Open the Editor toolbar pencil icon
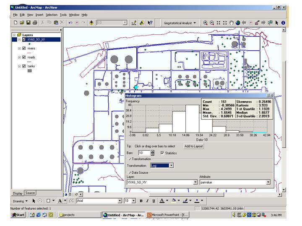Image resolution: width=302 pixels, height=226 pixels. (134, 23)
